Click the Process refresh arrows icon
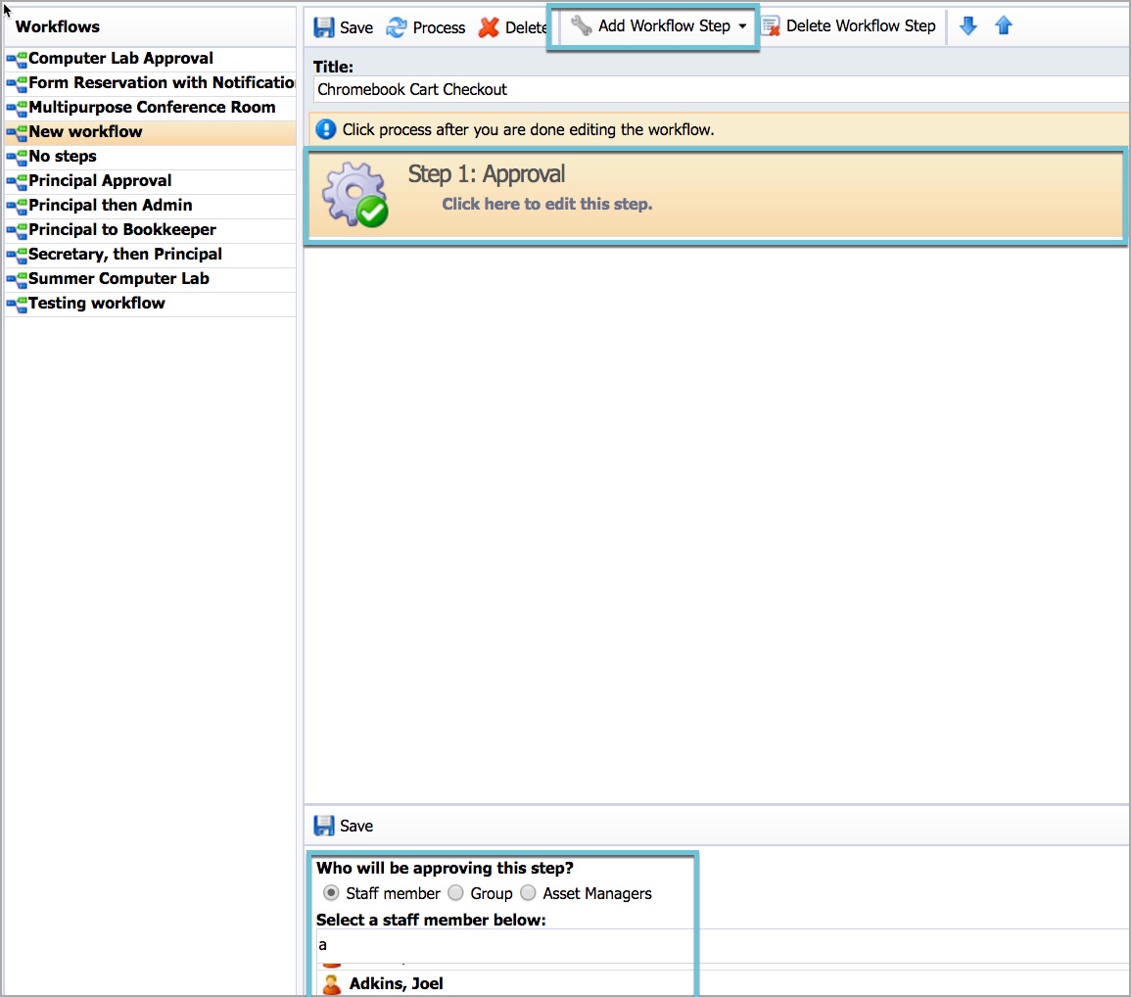Image resolution: width=1131 pixels, height=997 pixels. (x=396, y=27)
